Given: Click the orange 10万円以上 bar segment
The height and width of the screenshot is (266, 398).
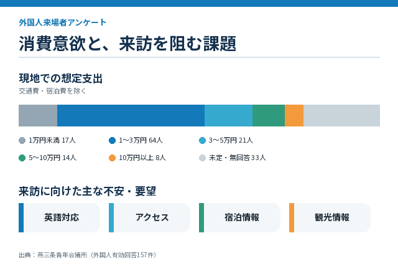Looking at the screenshot, I should (294, 115).
